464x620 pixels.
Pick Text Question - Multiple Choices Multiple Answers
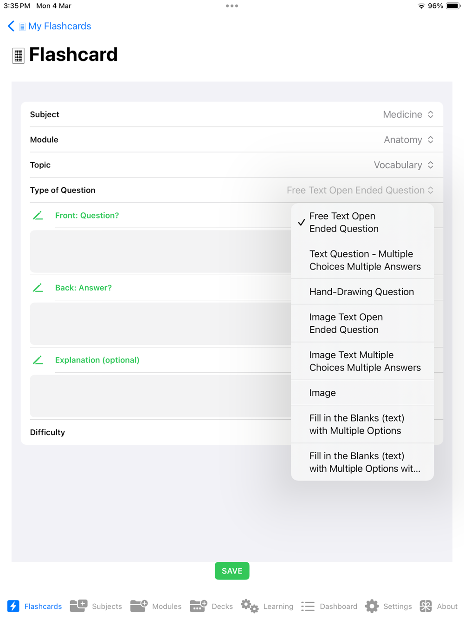pos(362,260)
